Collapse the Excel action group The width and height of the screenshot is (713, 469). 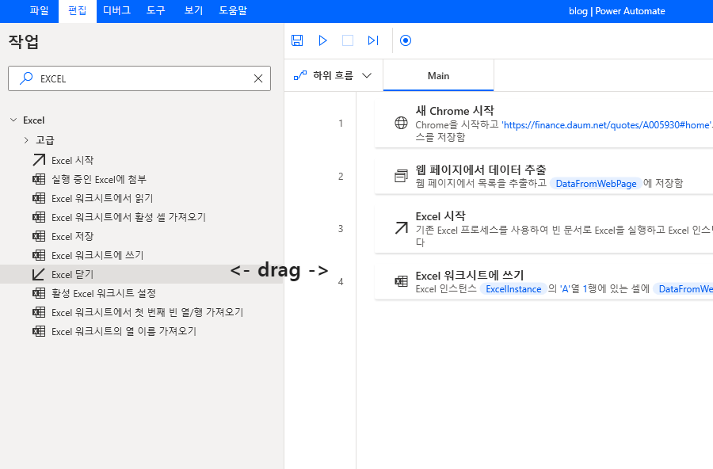(13, 120)
